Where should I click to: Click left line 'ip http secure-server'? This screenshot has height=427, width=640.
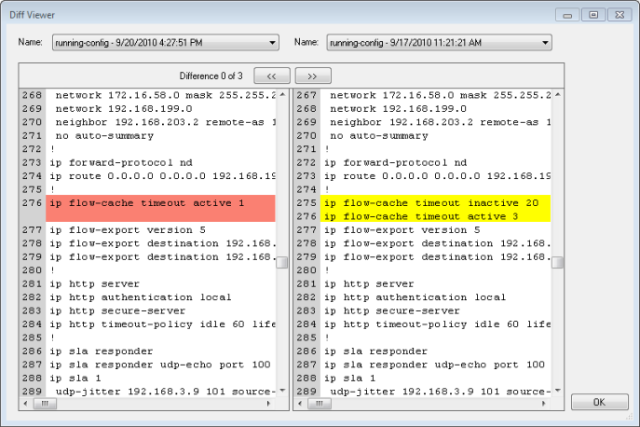(x=117, y=311)
